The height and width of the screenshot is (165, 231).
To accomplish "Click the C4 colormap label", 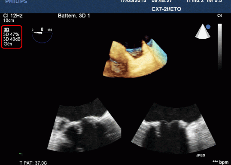I will tap(219, 15).
